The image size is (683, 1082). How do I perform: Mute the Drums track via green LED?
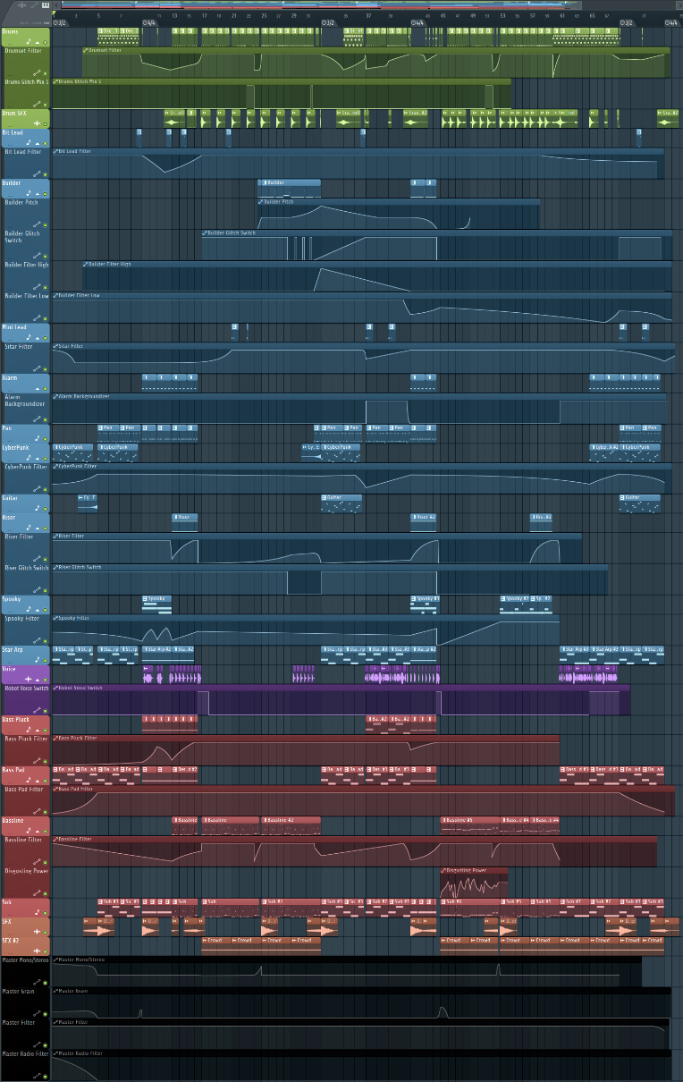45,42
